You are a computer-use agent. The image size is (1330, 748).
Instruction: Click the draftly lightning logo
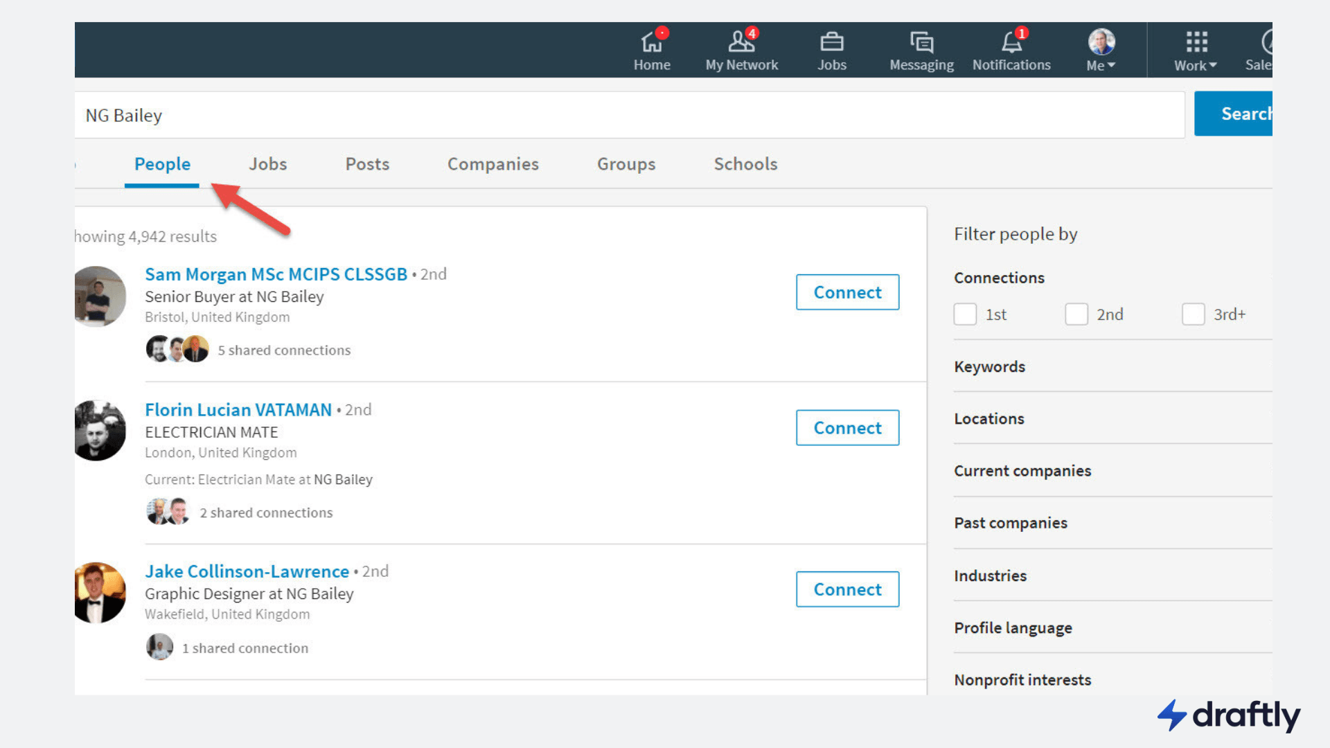[1172, 715]
